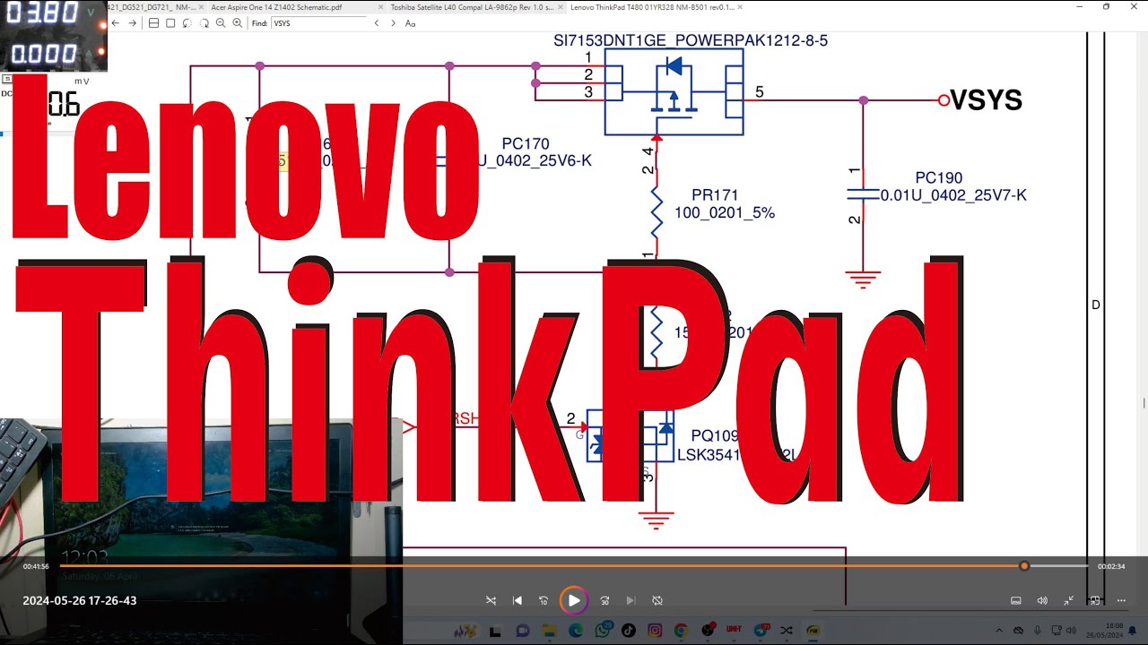Open Google Chrome from taskbar
1148x645 pixels.
click(681, 632)
